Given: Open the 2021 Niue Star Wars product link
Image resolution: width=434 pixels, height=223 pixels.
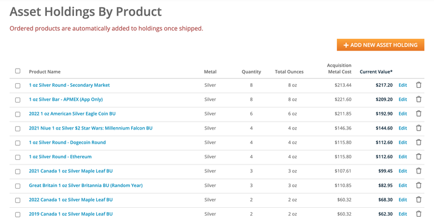Looking at the screenshot, I should point(90,128).
